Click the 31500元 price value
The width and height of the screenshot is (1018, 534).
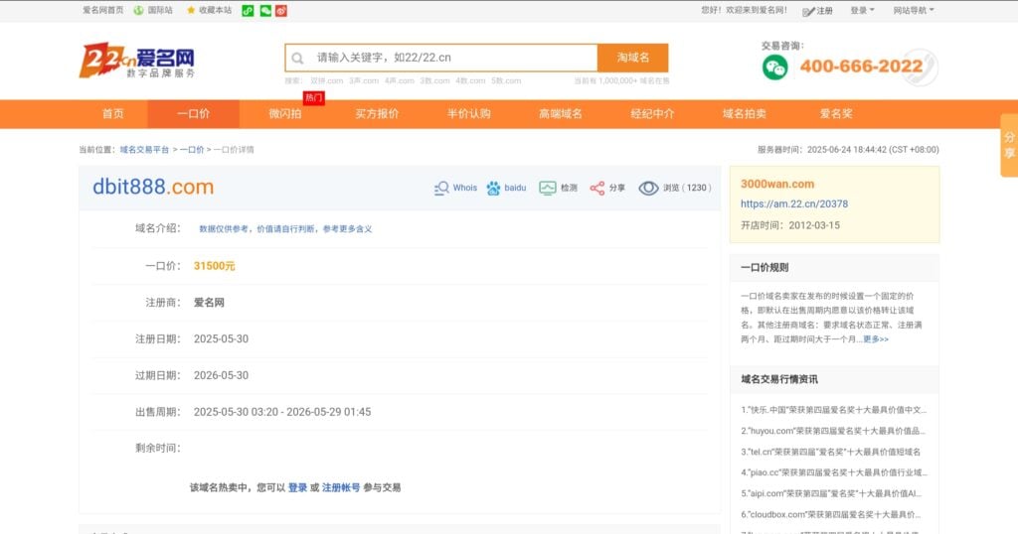tap(215, 266)
